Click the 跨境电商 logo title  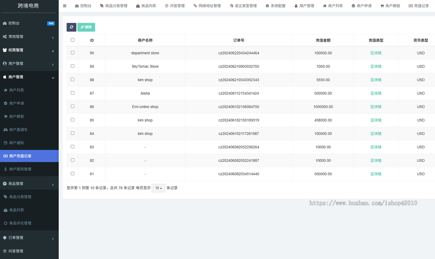(x=28, y=6)
